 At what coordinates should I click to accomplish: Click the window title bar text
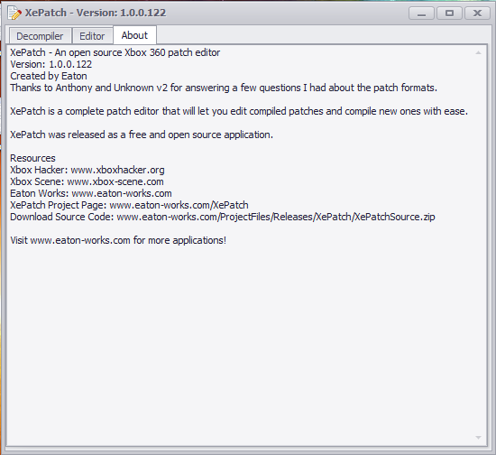pyautogui.click(x=96, y=13)
